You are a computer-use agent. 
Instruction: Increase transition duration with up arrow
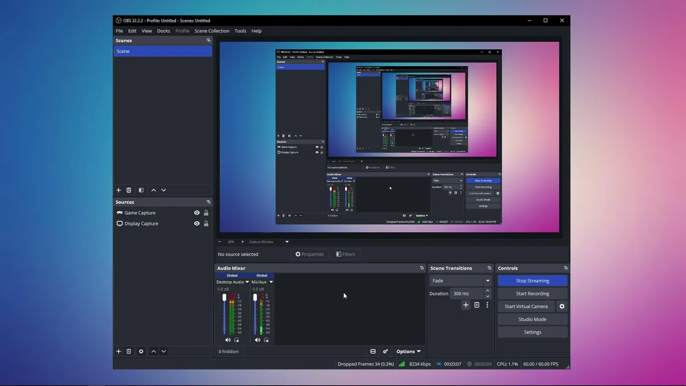[487, 291]
